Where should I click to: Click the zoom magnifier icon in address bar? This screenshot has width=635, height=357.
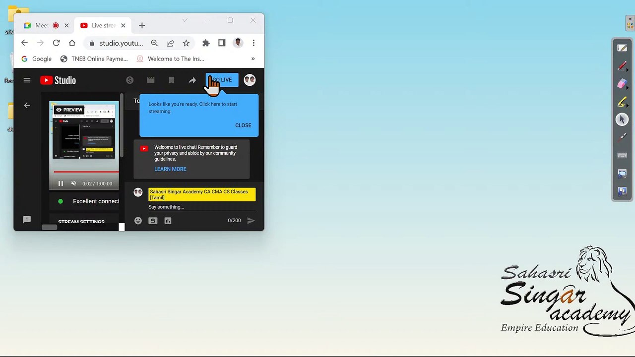tap(154, 43)
